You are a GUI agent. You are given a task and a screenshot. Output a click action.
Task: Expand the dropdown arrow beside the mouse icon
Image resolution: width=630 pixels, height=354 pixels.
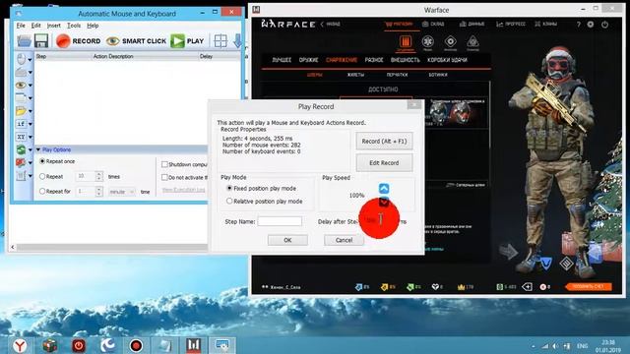pyautogui.click(x=31, y=60)
